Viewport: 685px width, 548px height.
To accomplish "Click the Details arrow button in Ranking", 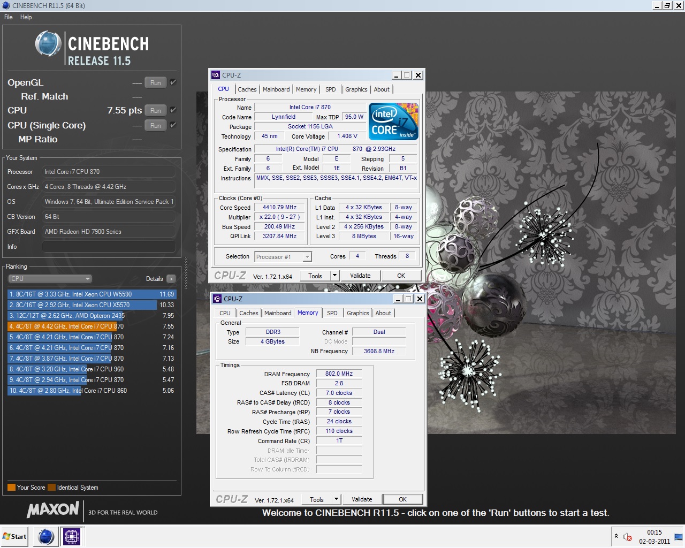I will (x=171, y=279).
